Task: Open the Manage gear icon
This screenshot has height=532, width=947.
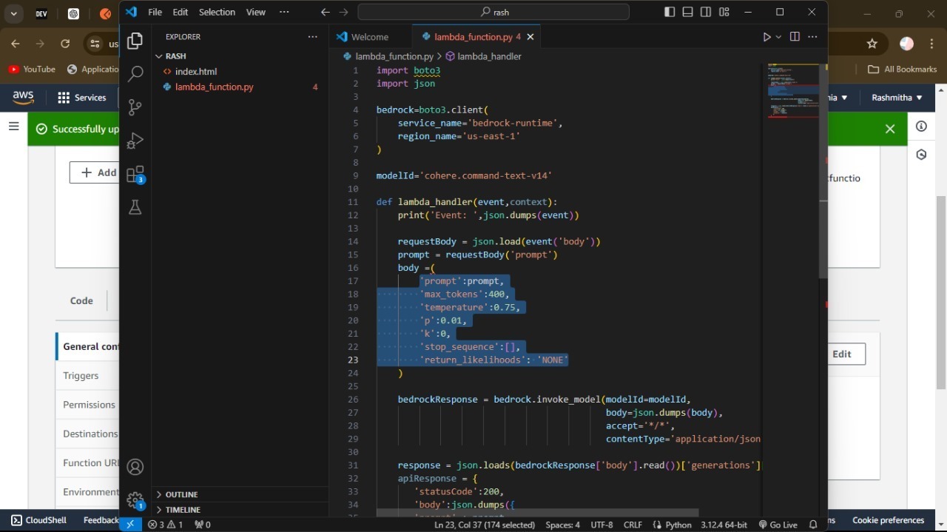Action: coord(135,500)
